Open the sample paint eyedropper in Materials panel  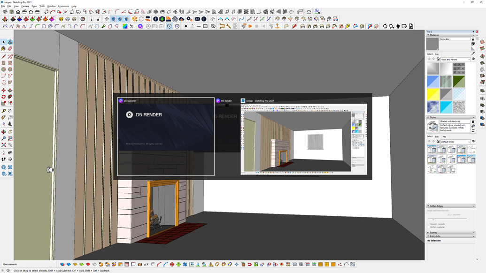[x=473, y=53]
